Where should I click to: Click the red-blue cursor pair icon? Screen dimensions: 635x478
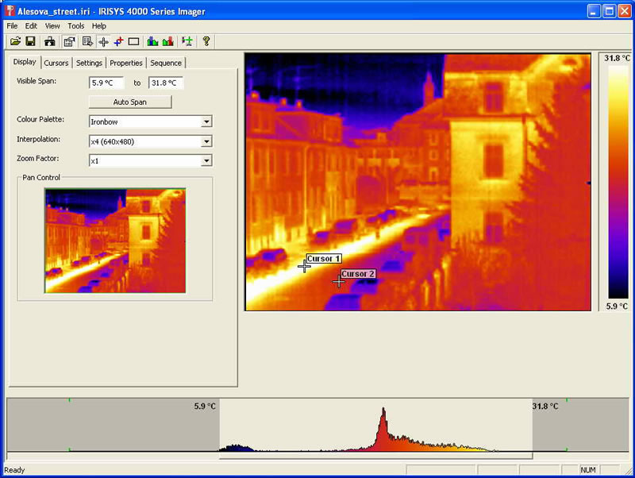[118, 41]
